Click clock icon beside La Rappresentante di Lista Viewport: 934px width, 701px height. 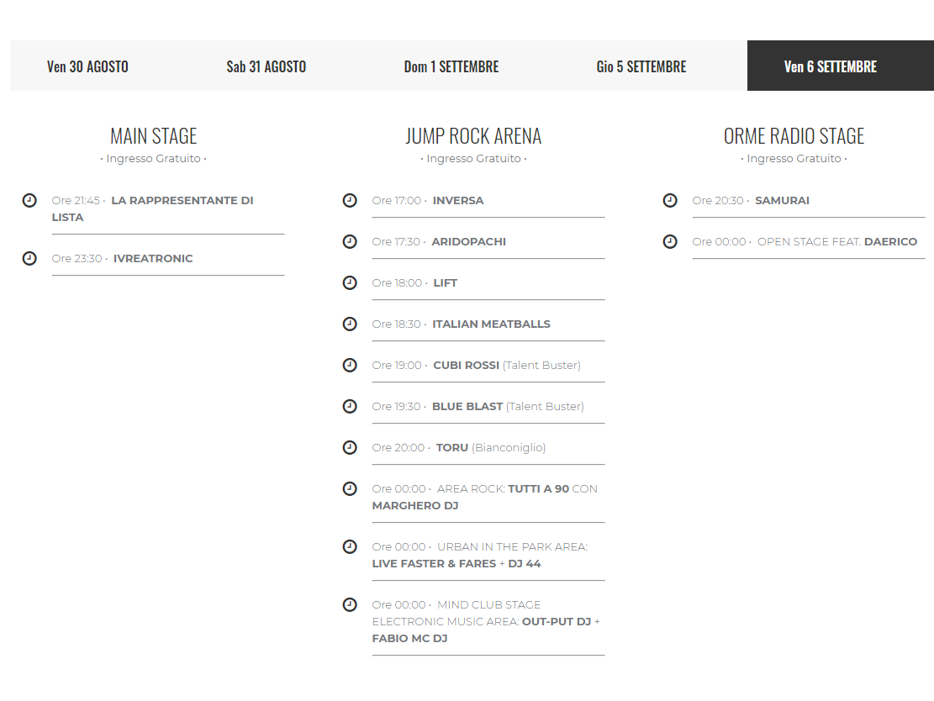[29, 200]
